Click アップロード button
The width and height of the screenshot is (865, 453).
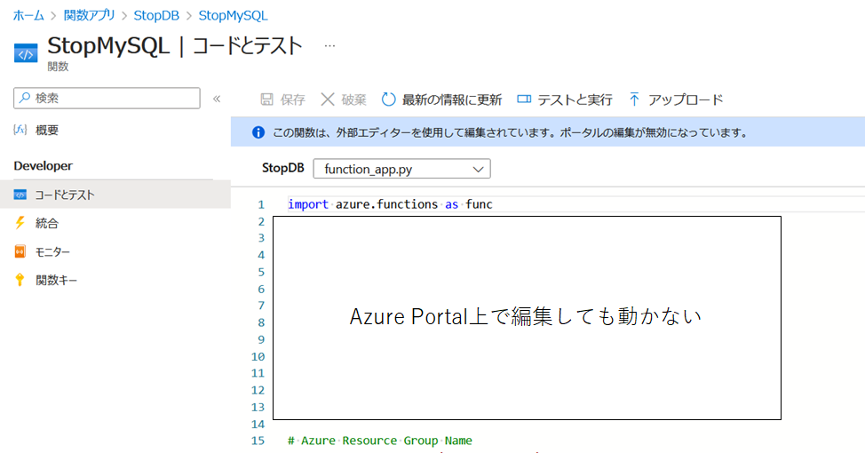pos(676,99)
